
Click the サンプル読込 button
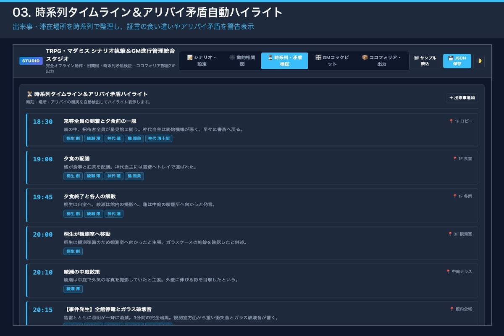point(425,61)
